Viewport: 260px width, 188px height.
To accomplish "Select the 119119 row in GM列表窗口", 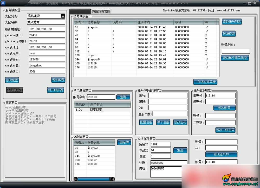I will coord(94,160).
